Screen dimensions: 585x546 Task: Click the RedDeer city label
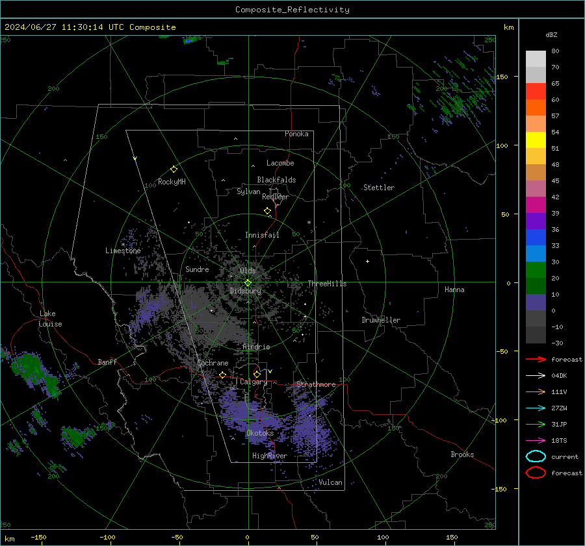pos(276,197)
